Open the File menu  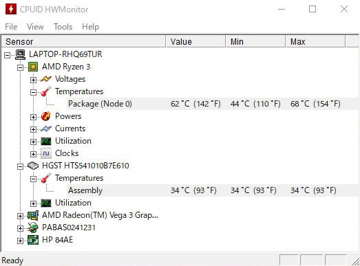point(11,27)
